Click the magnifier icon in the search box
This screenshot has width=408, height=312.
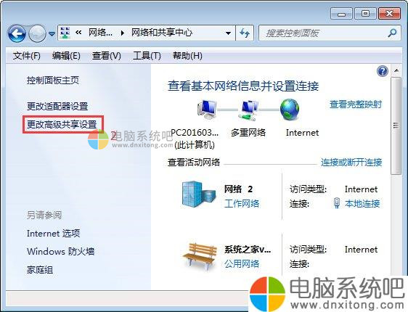(x=392, y=33)
